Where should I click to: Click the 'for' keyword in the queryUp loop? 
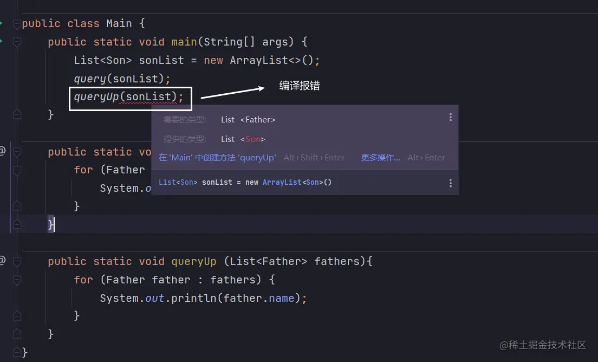83,280
